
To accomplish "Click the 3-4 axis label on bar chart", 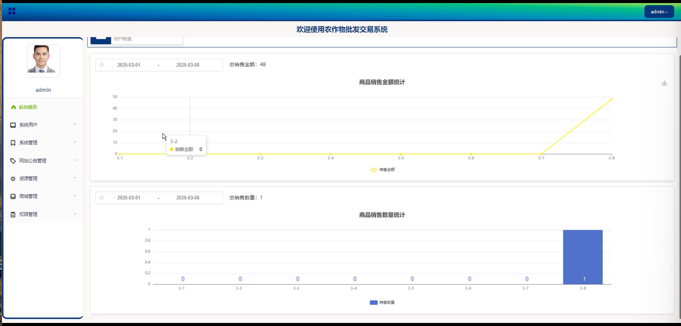I will point(353,289).
